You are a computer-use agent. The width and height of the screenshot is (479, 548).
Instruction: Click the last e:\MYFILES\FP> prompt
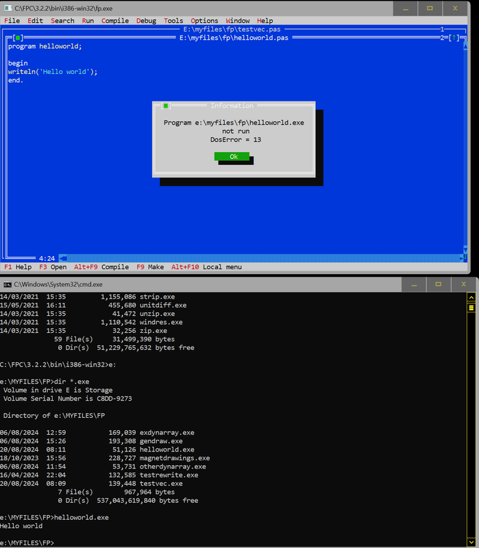tap(27, 543)
